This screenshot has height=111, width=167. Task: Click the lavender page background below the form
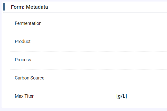point(83,109)
